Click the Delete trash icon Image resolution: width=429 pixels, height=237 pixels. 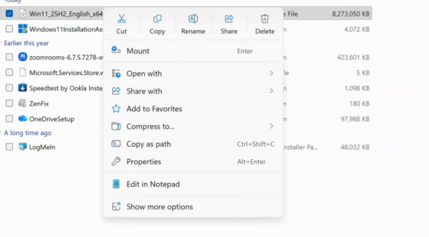265,19
